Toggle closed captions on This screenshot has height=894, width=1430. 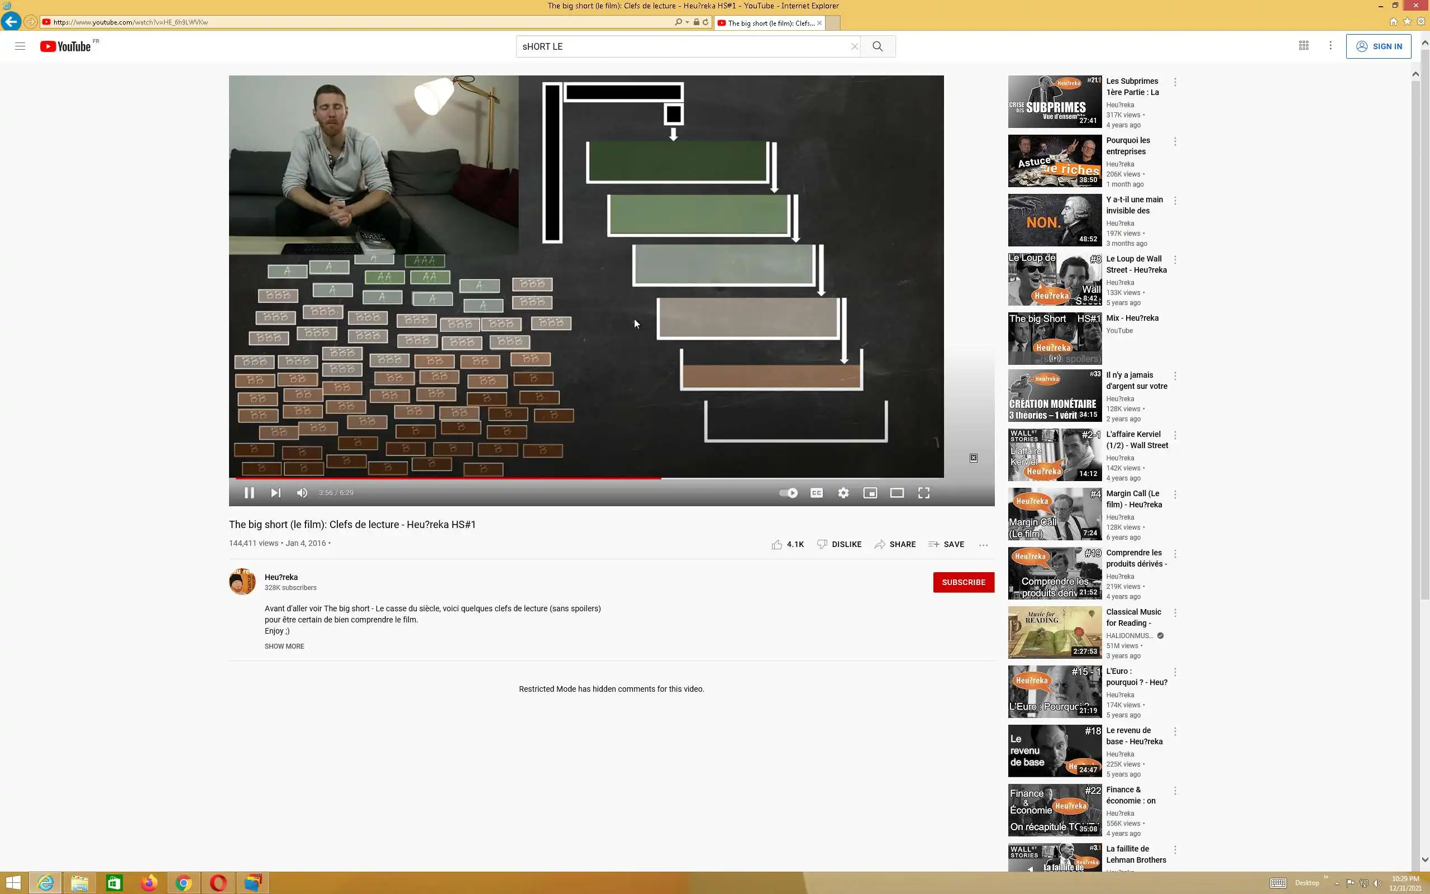[x=817, y=492]
